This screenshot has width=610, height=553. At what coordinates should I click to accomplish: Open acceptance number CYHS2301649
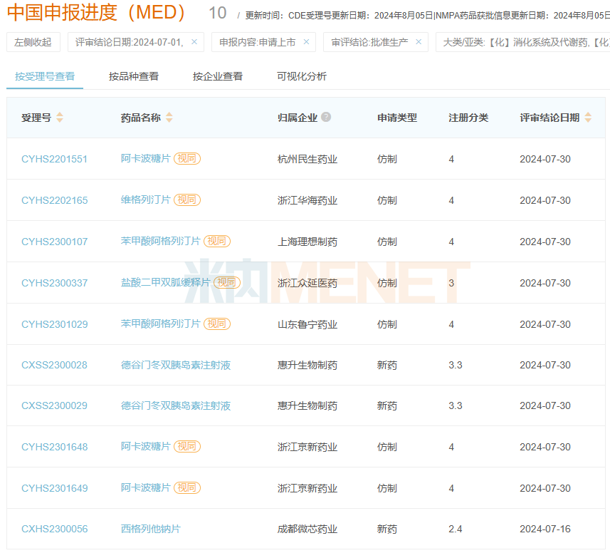[55, 488]
